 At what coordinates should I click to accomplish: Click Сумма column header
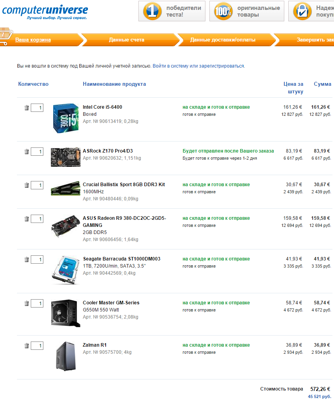323,84
